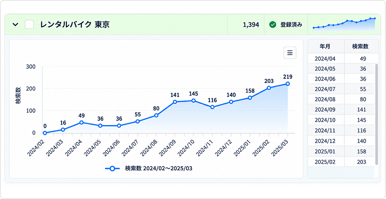
Task: Click the 2024/09 row in the table
Action: coord(341,110)
